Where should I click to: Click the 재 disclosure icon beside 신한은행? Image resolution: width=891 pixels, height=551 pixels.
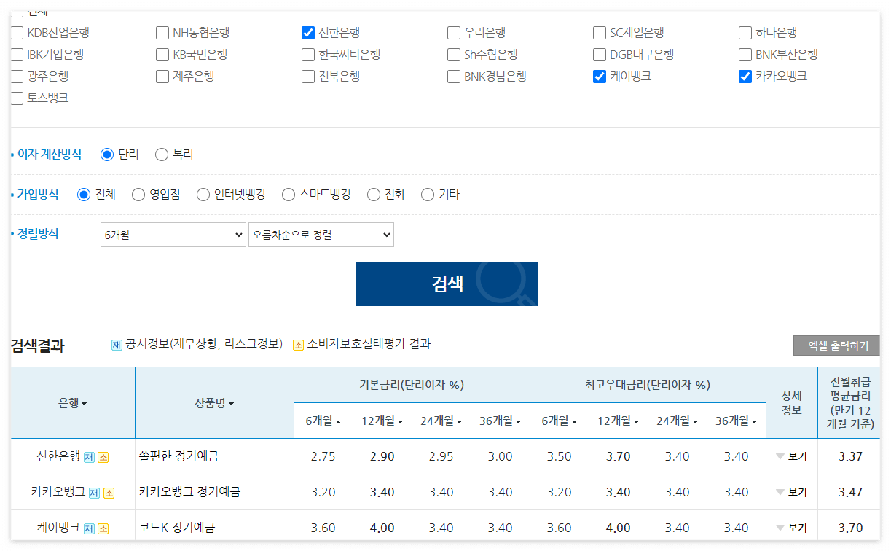[x=89, y=457]
